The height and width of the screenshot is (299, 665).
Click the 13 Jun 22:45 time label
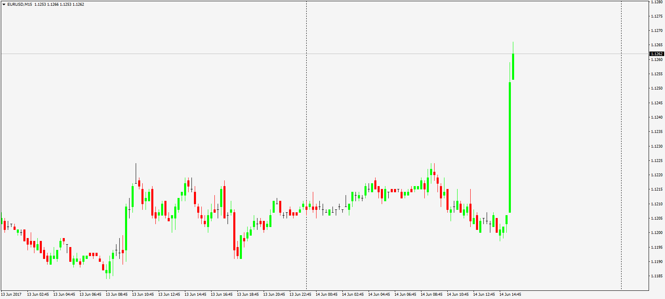(x=300, y=295)
